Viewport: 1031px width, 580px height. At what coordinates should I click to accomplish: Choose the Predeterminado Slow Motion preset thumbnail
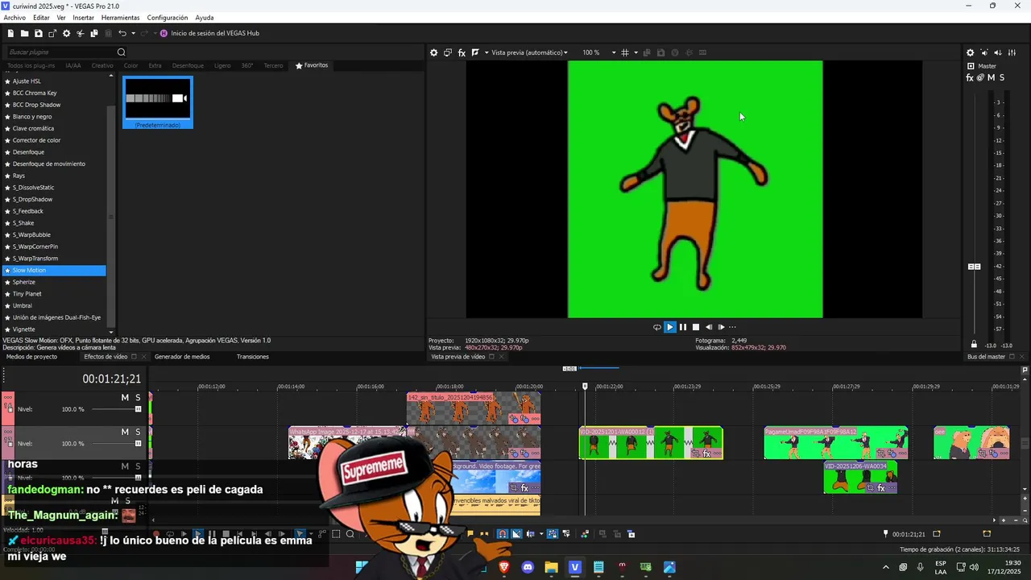pyautogui.click(x=158, y=102)
